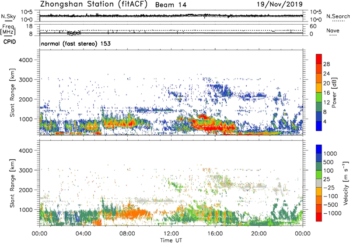Click the '04:00' time axis label
350x243 pixels.
point(83,234)
